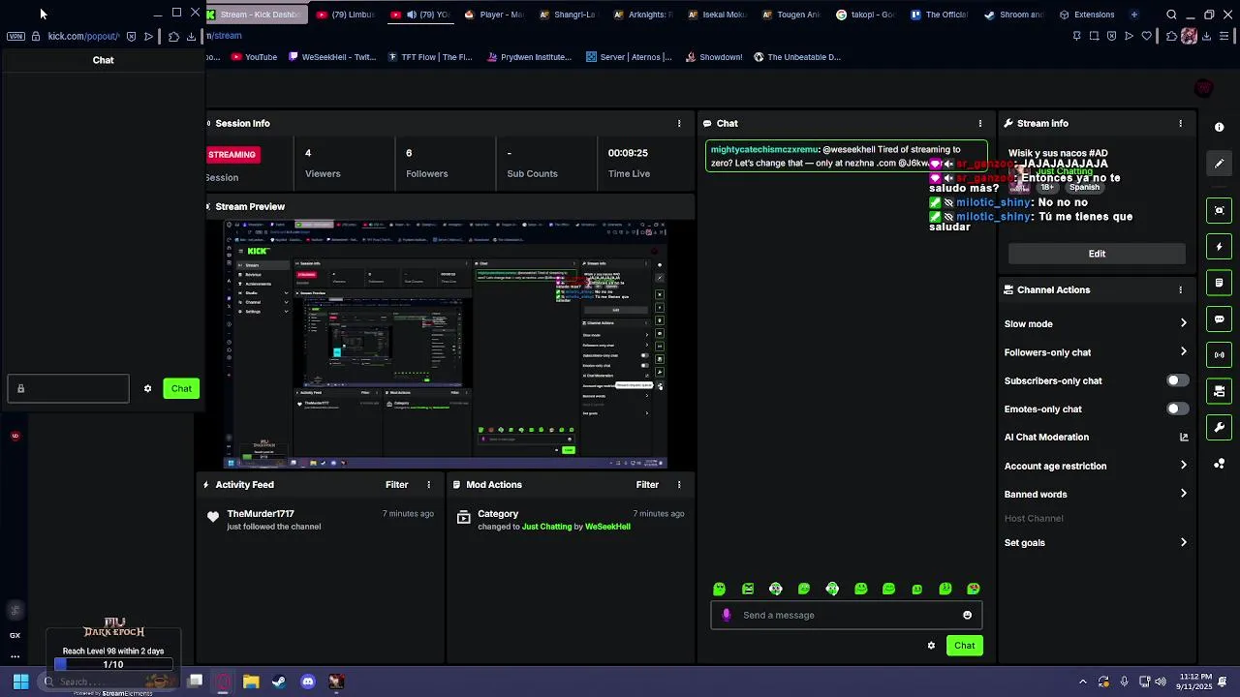1240x697 pixels.
Task: Toggle the broadcast session info widget icon
Action: pos(1219,355)
